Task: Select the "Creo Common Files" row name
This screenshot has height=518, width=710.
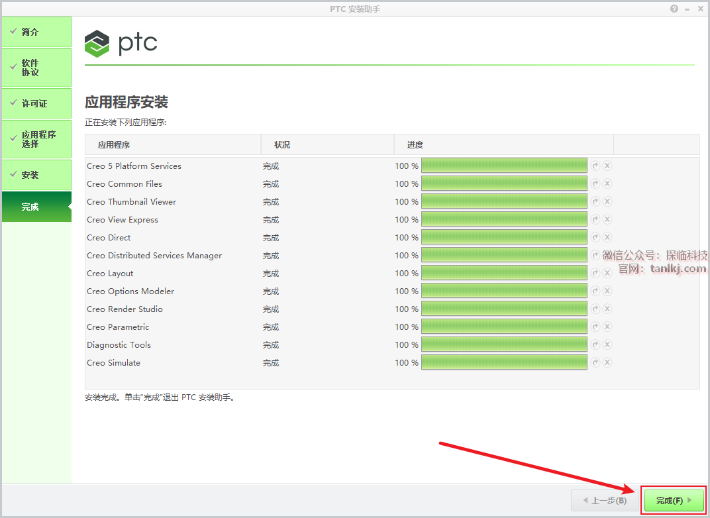Action: [x=125, y=184]
